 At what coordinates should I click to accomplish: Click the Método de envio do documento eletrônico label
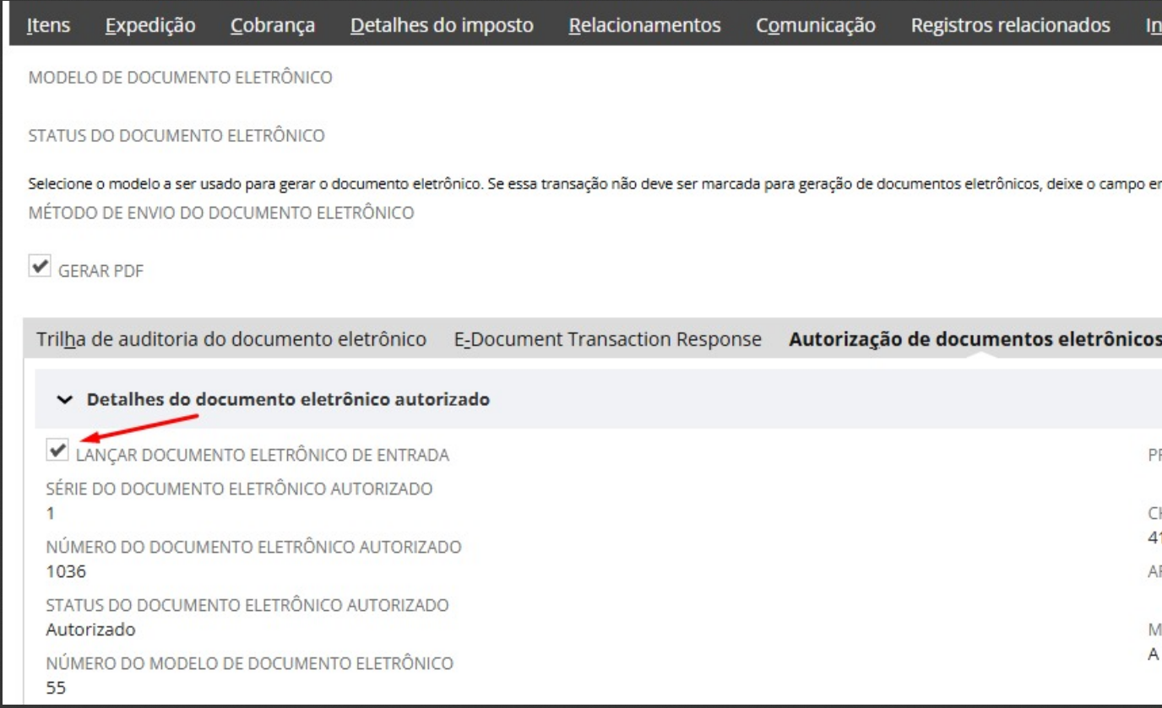(x=221, y=213)
